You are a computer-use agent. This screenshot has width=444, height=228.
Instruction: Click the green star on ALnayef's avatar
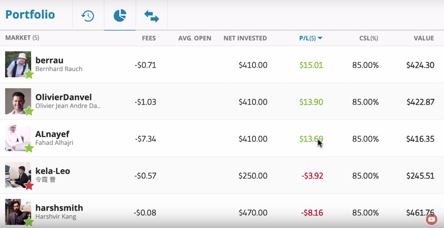29,148
